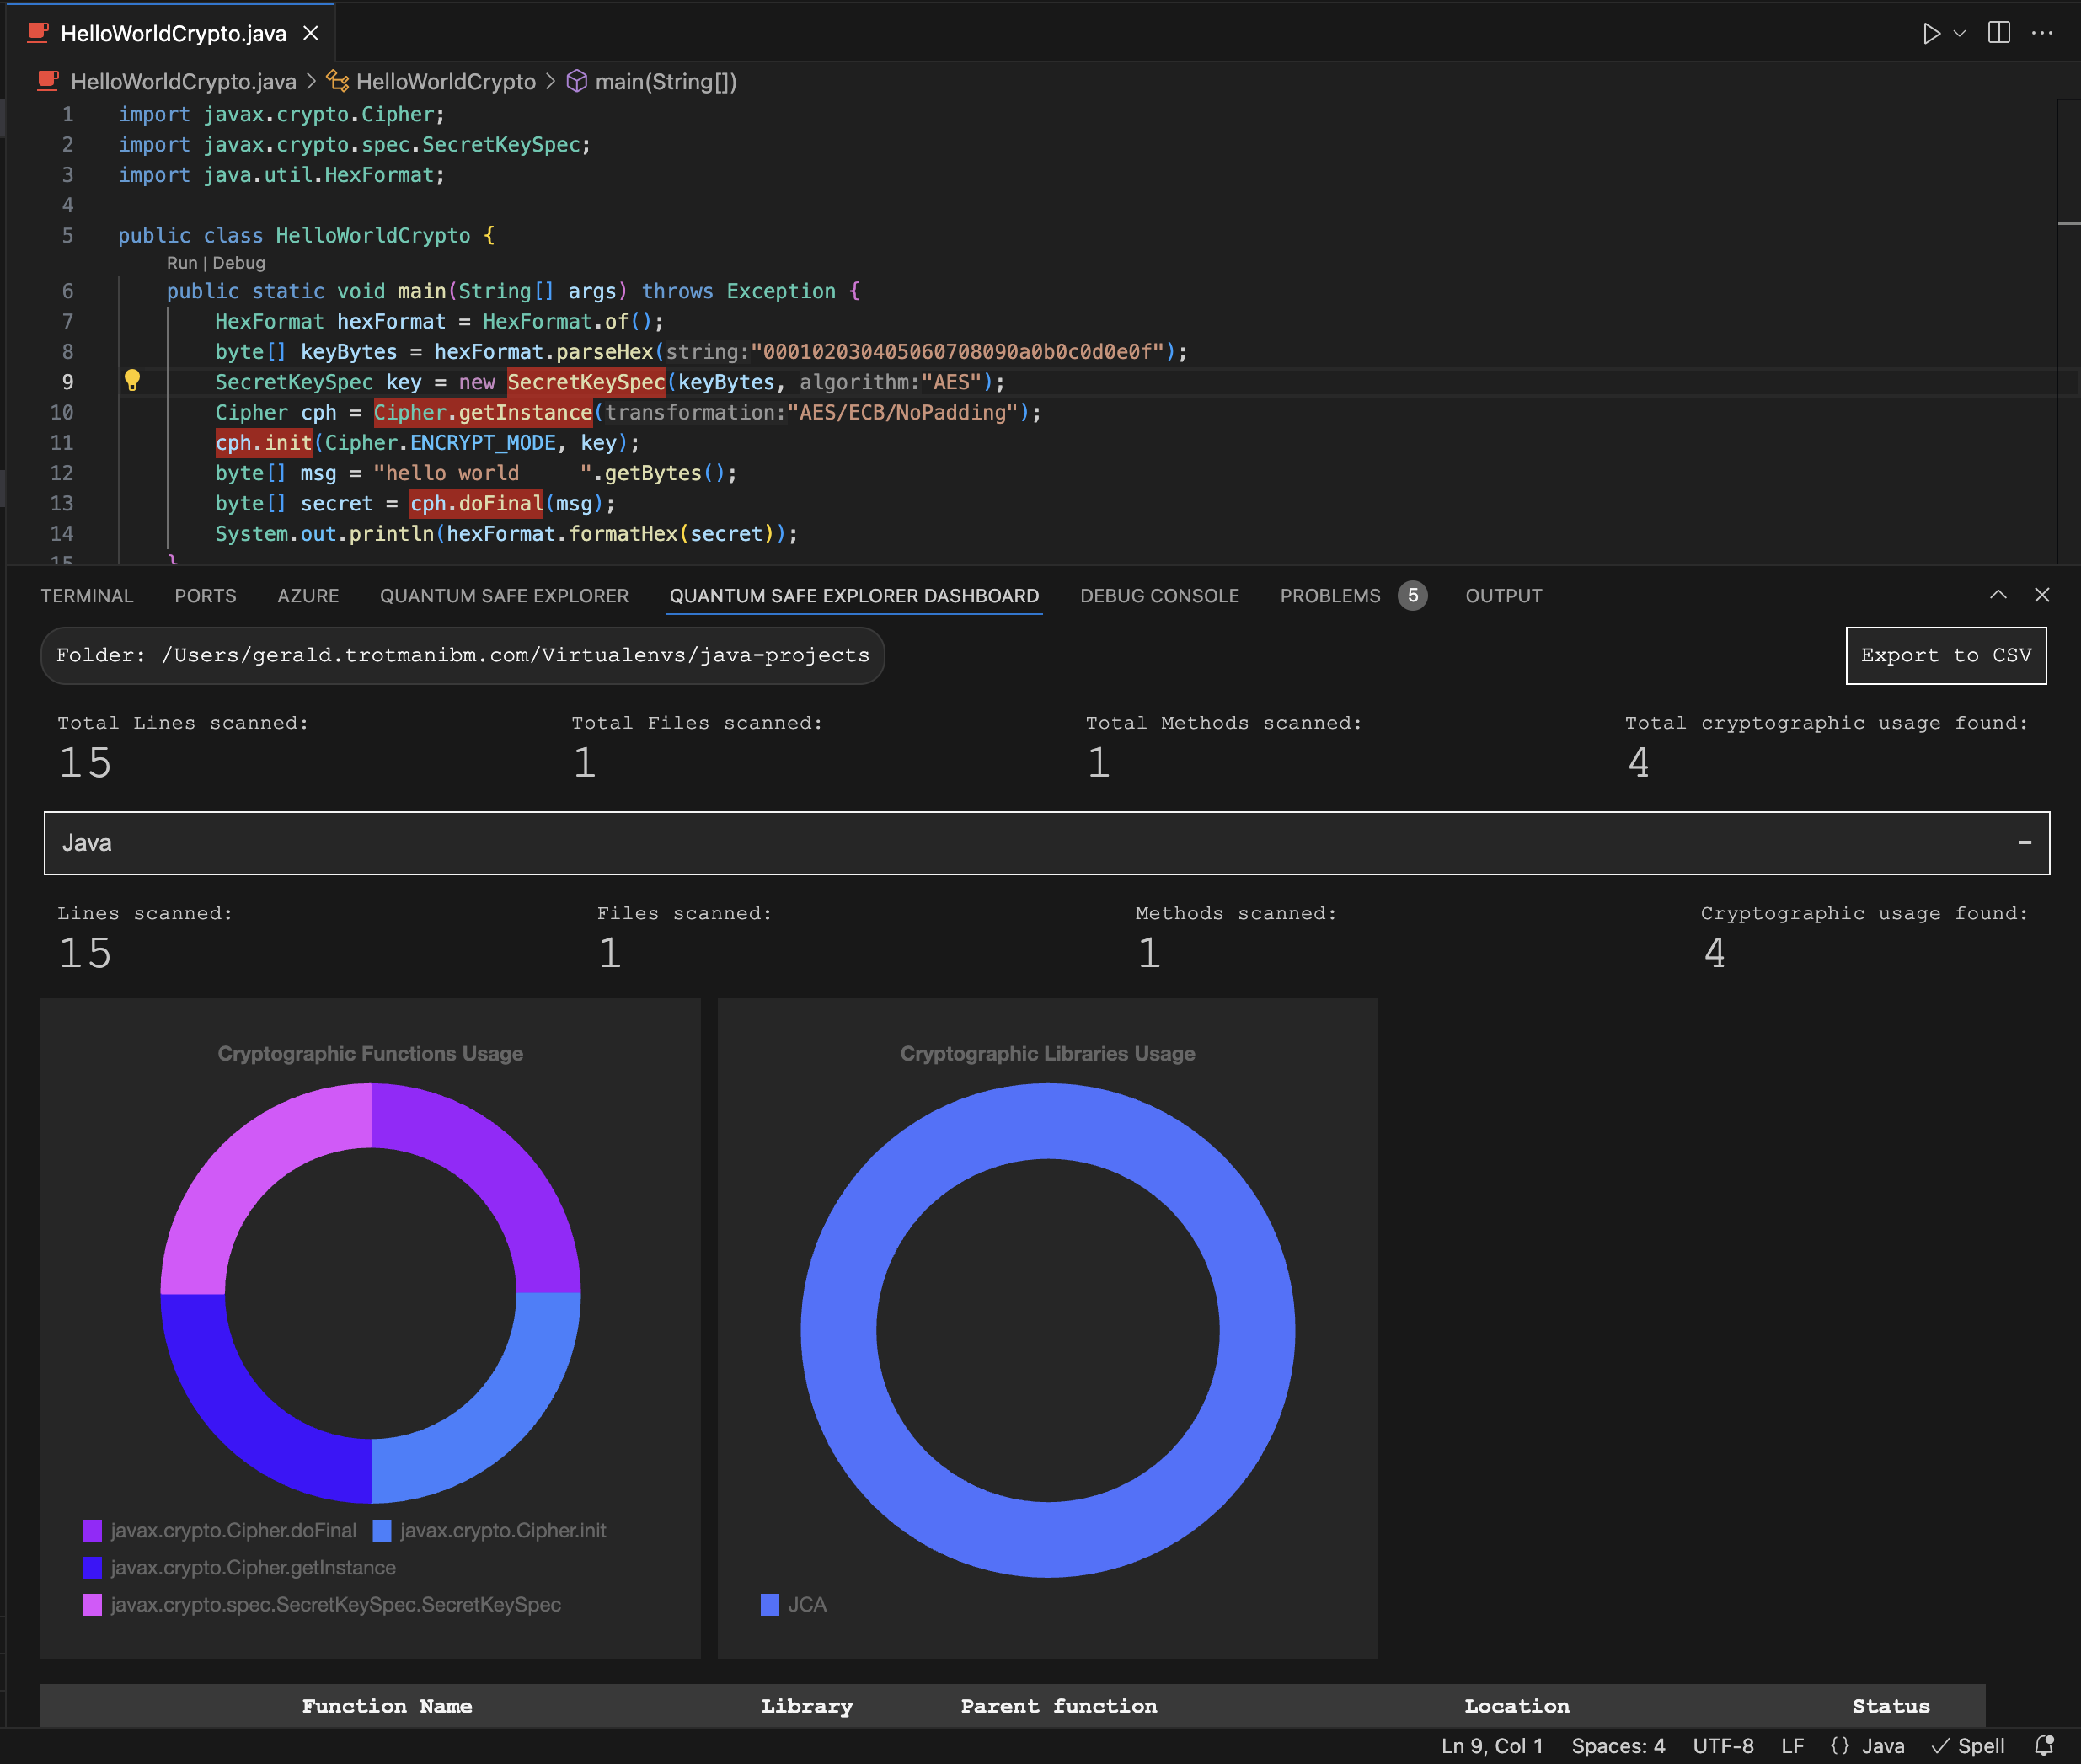Image resolution: width=2081 pixels, height=1764 pixels.
Task: Maximize panel with the chevron-up icon
Action: coord(1998,595)
